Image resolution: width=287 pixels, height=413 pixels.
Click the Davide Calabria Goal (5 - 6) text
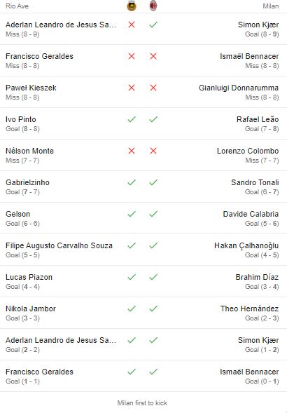click(262, 224)
